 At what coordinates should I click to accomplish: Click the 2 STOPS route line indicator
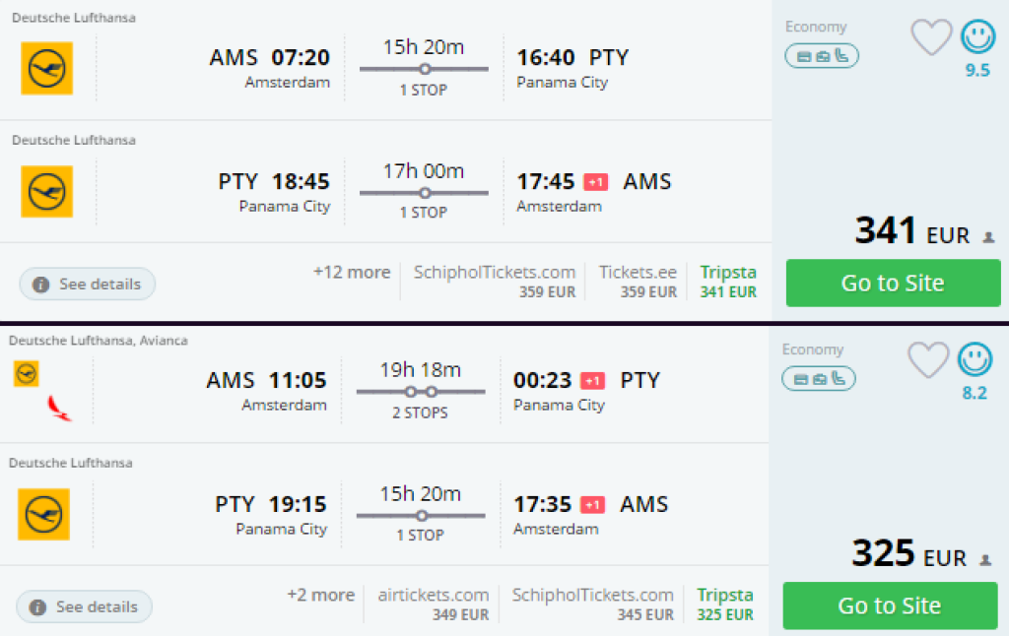(421, 392)
